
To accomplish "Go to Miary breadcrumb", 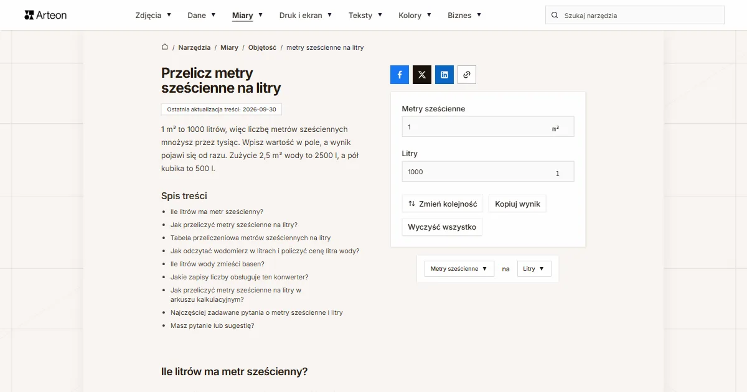I will [x=229, y=47].
